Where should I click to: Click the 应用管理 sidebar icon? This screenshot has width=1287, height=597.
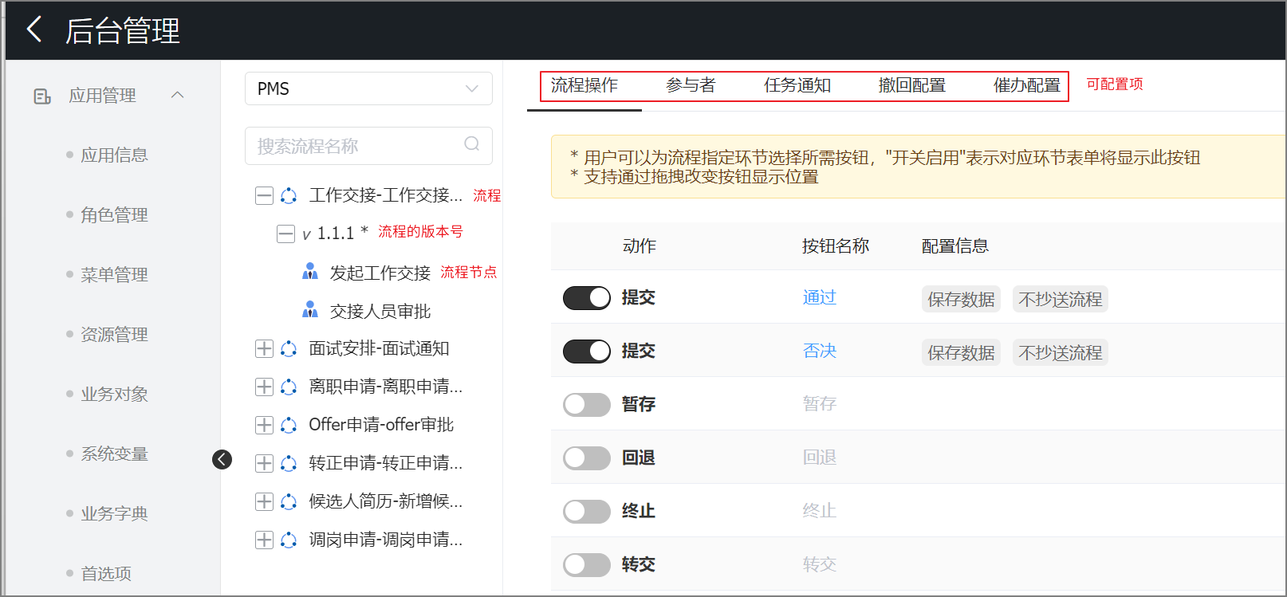42,96
